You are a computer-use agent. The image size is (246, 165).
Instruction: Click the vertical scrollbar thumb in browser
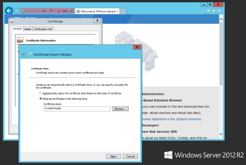click(221, 53)
